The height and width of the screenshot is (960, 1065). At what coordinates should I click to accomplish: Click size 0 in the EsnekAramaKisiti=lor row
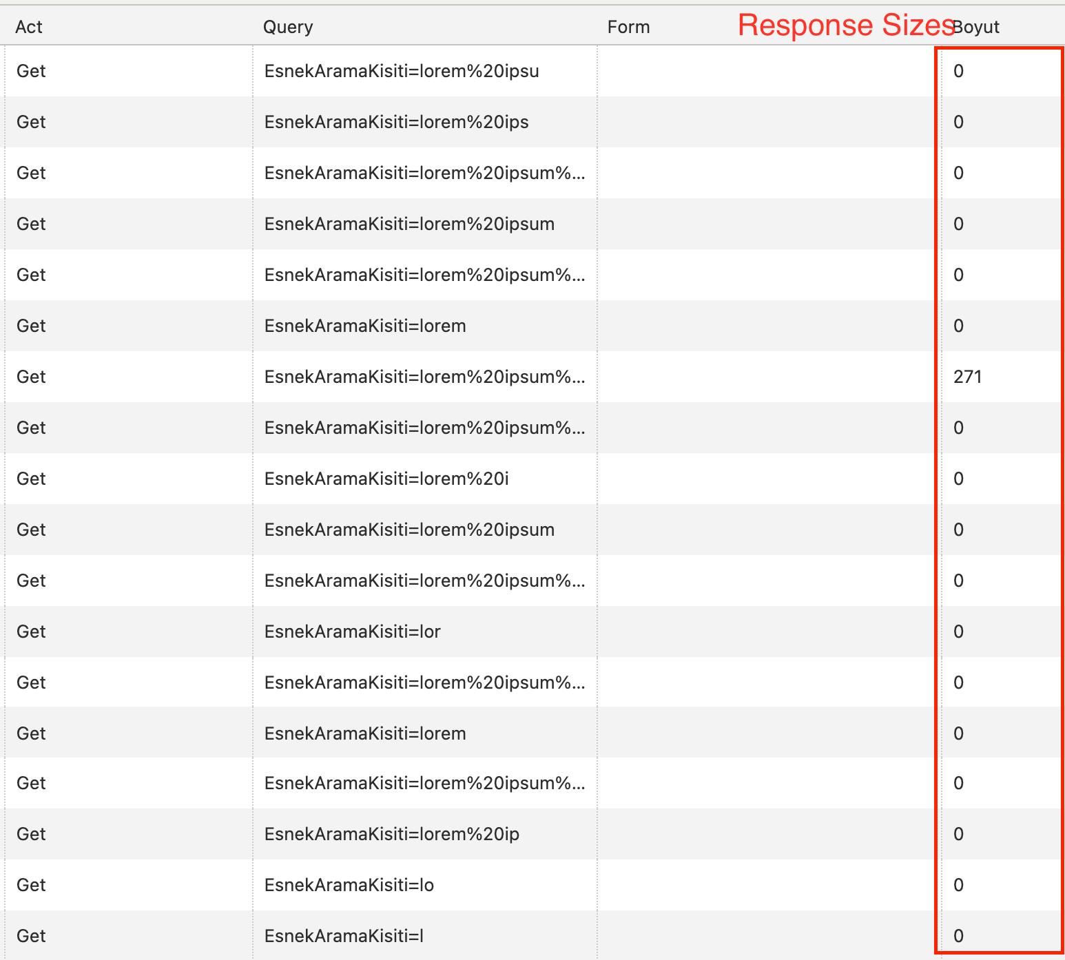[958, 632]
